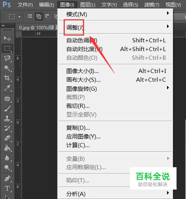Select the Polygonal Lasso tool

[7, 58]
